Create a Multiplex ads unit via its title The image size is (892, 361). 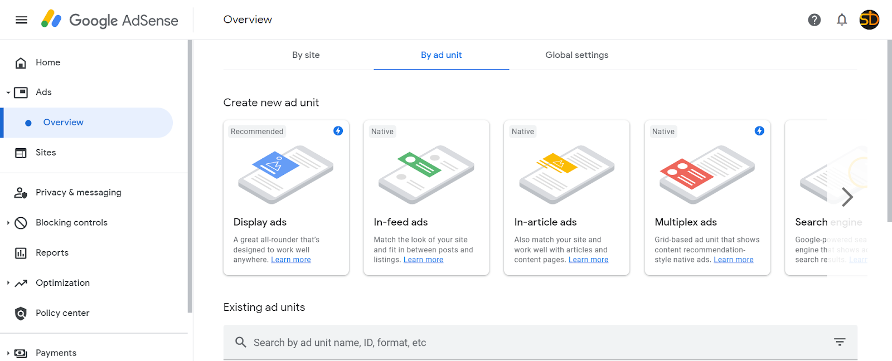pos(686,222)
